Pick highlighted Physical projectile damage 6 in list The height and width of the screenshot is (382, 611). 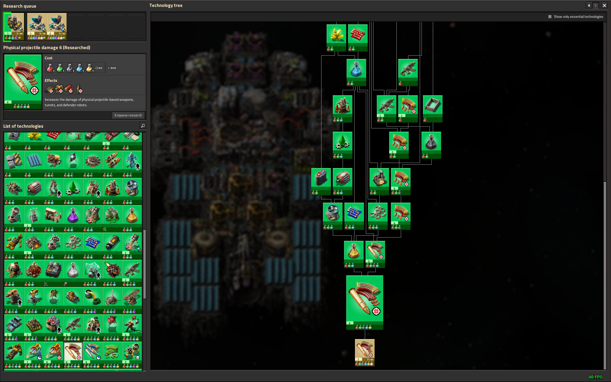[73, 354]
